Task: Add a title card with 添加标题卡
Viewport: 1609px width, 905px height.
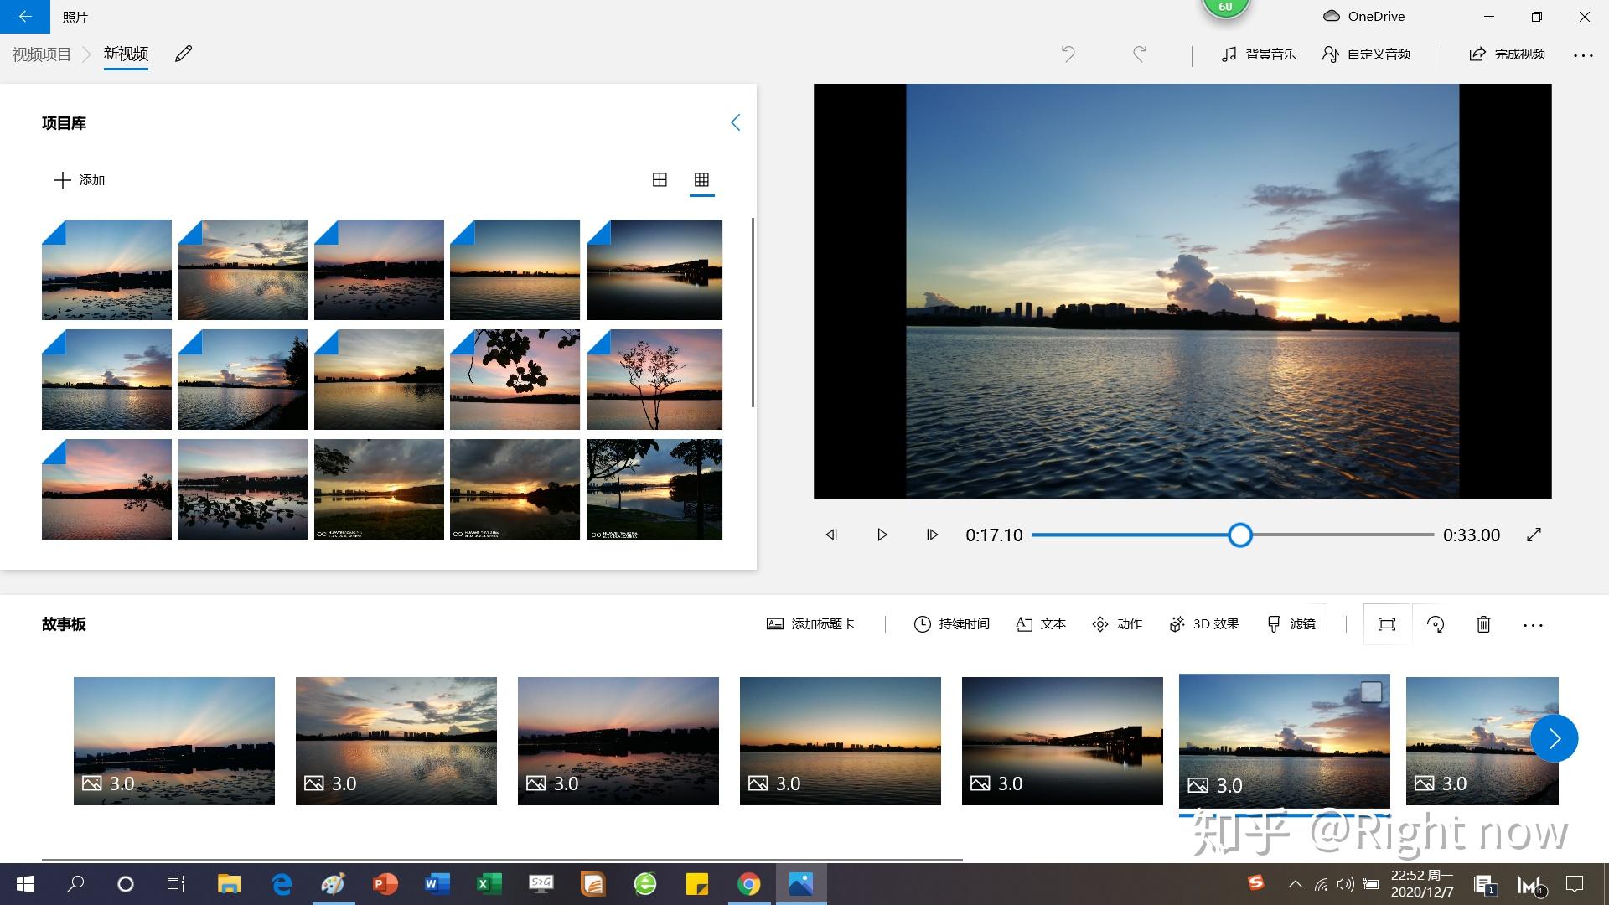Action: (810, 624)
